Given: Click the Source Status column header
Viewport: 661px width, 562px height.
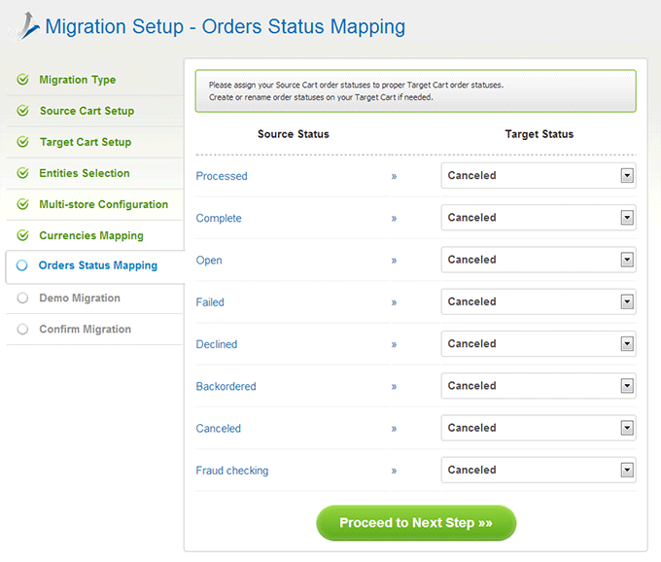Looking at the screenshot, I should (294, 134).
